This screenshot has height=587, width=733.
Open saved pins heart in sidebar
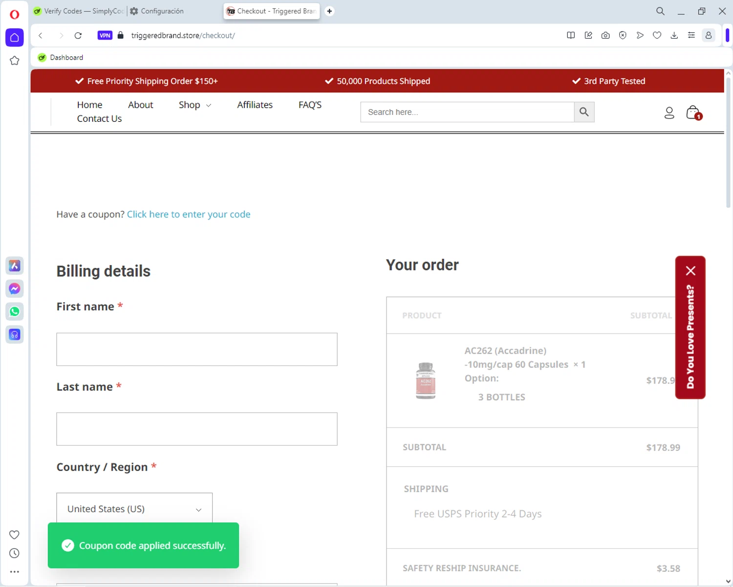tap(15, 535)
